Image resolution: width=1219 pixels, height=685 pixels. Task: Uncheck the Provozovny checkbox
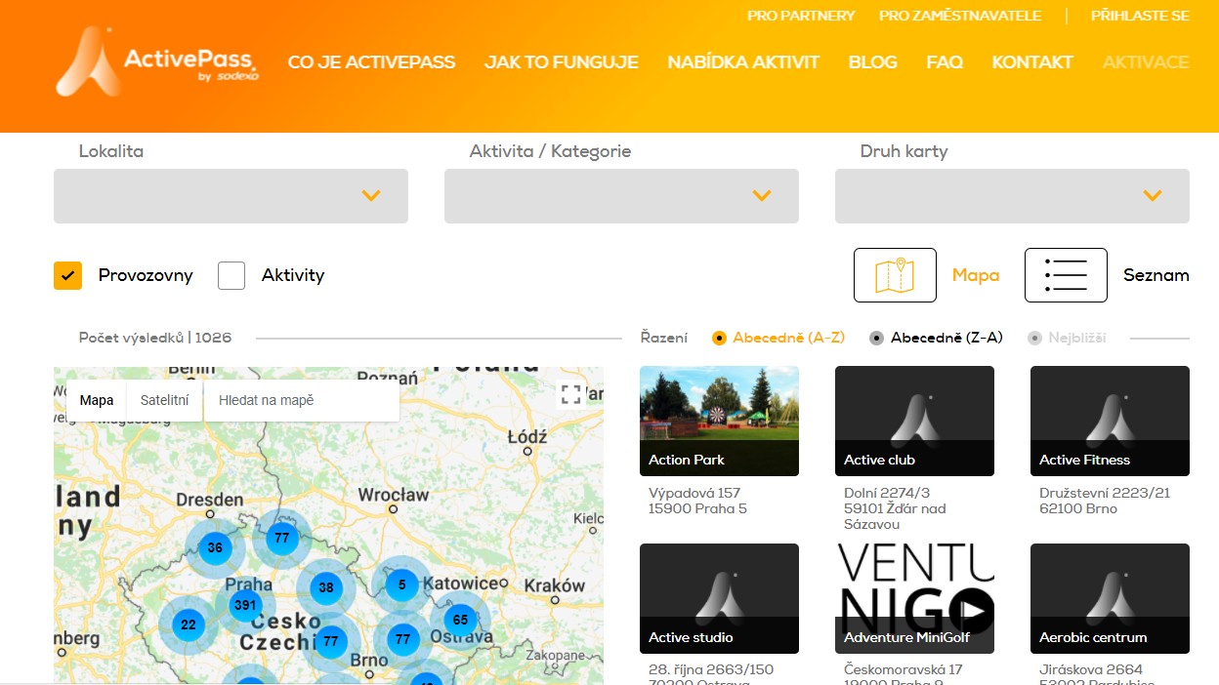[x=67, y=276]
